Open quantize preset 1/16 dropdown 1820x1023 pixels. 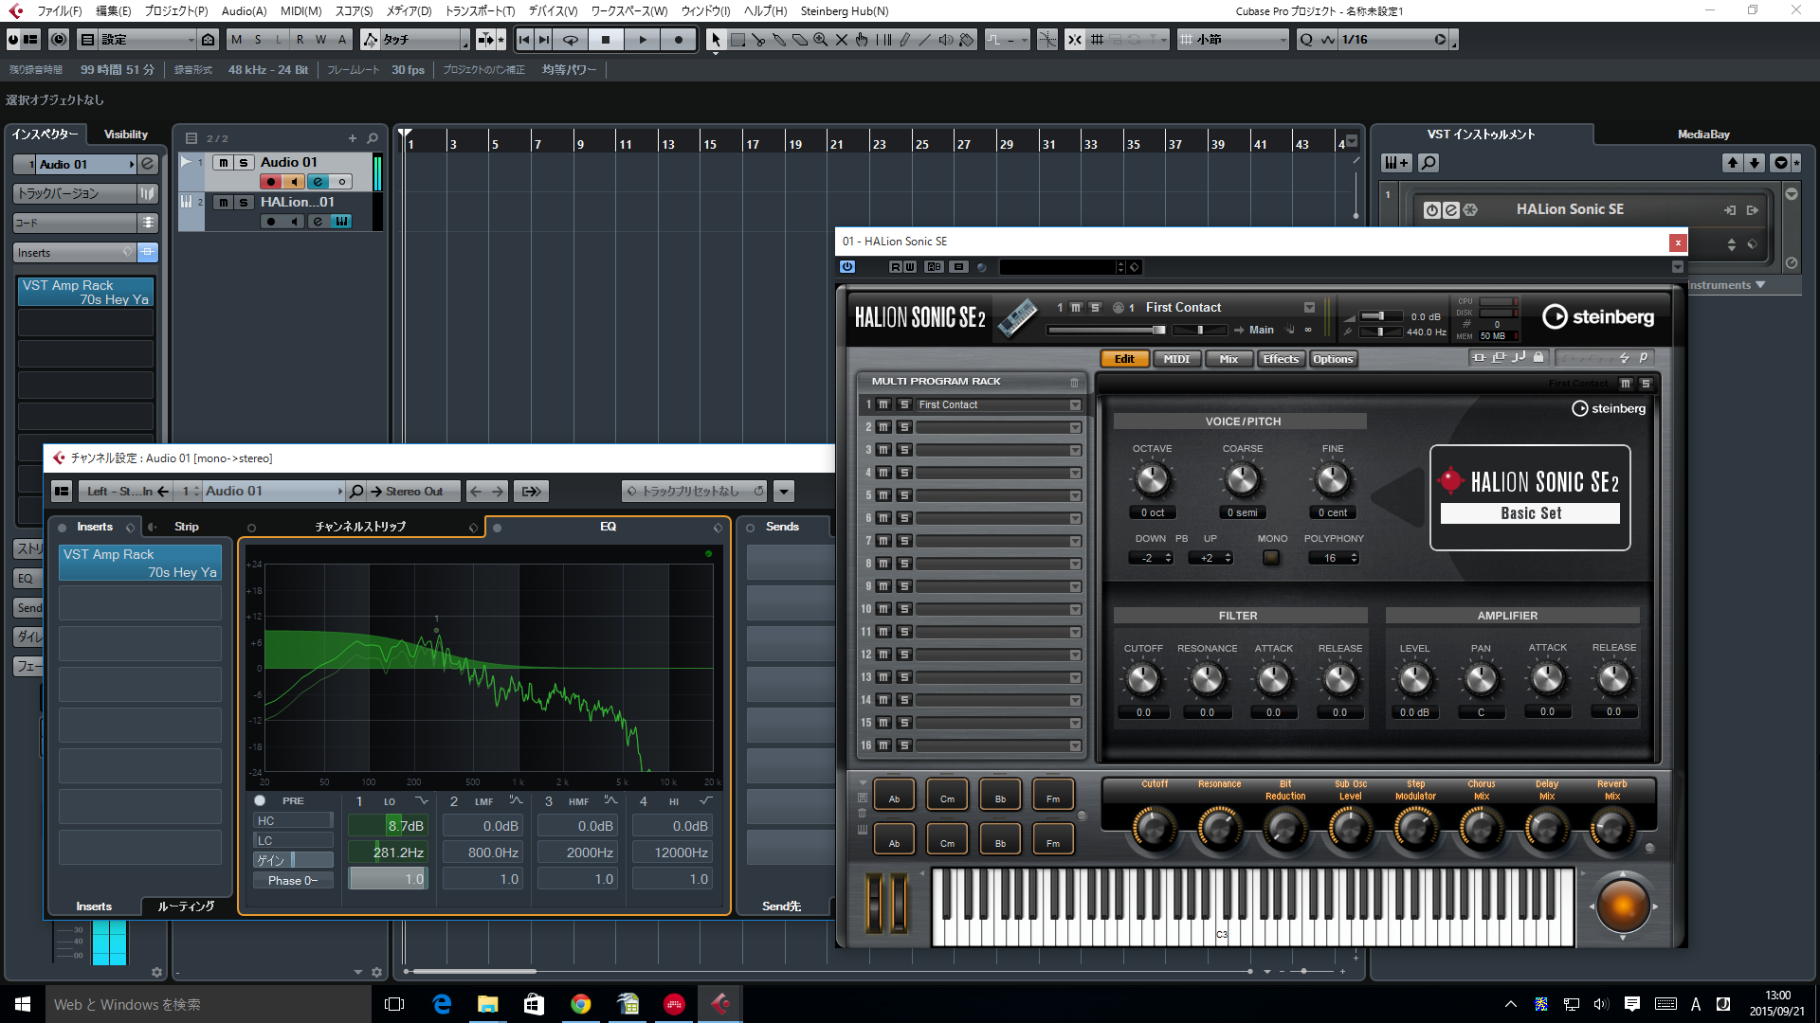tap(1394, 40)
